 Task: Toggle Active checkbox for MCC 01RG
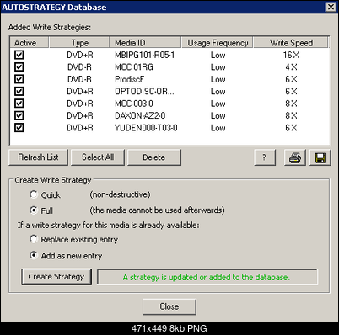[x=19, y=66]
